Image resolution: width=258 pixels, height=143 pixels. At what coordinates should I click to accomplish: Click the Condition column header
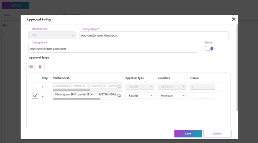pos(164,78)
